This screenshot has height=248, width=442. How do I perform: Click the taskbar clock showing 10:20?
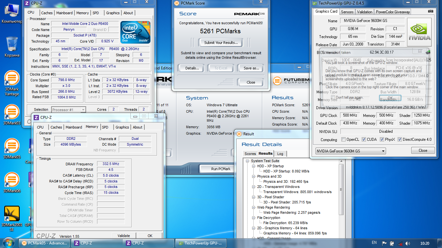pos(425,243)
